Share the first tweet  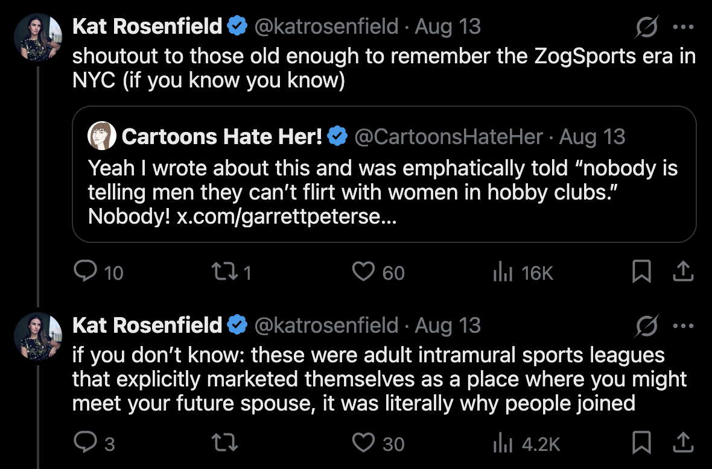682,272
